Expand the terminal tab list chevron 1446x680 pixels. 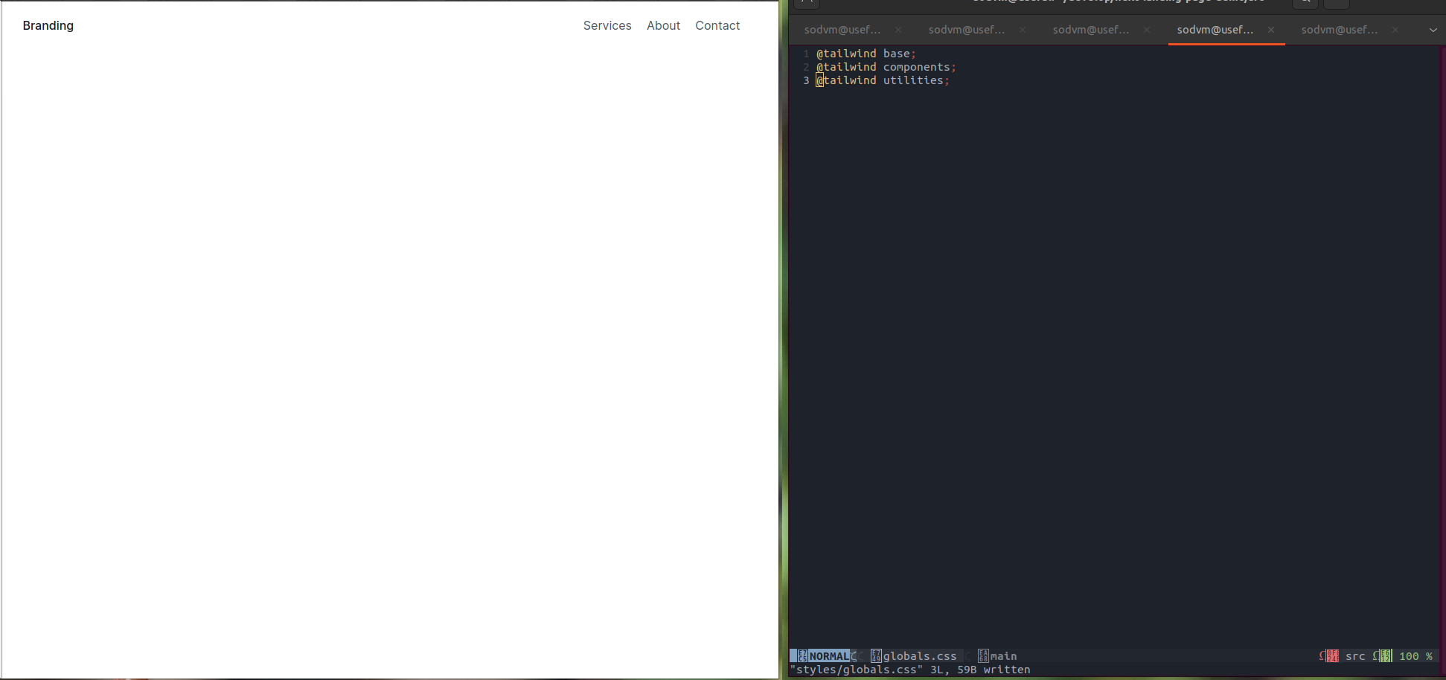coord(1433,30)
